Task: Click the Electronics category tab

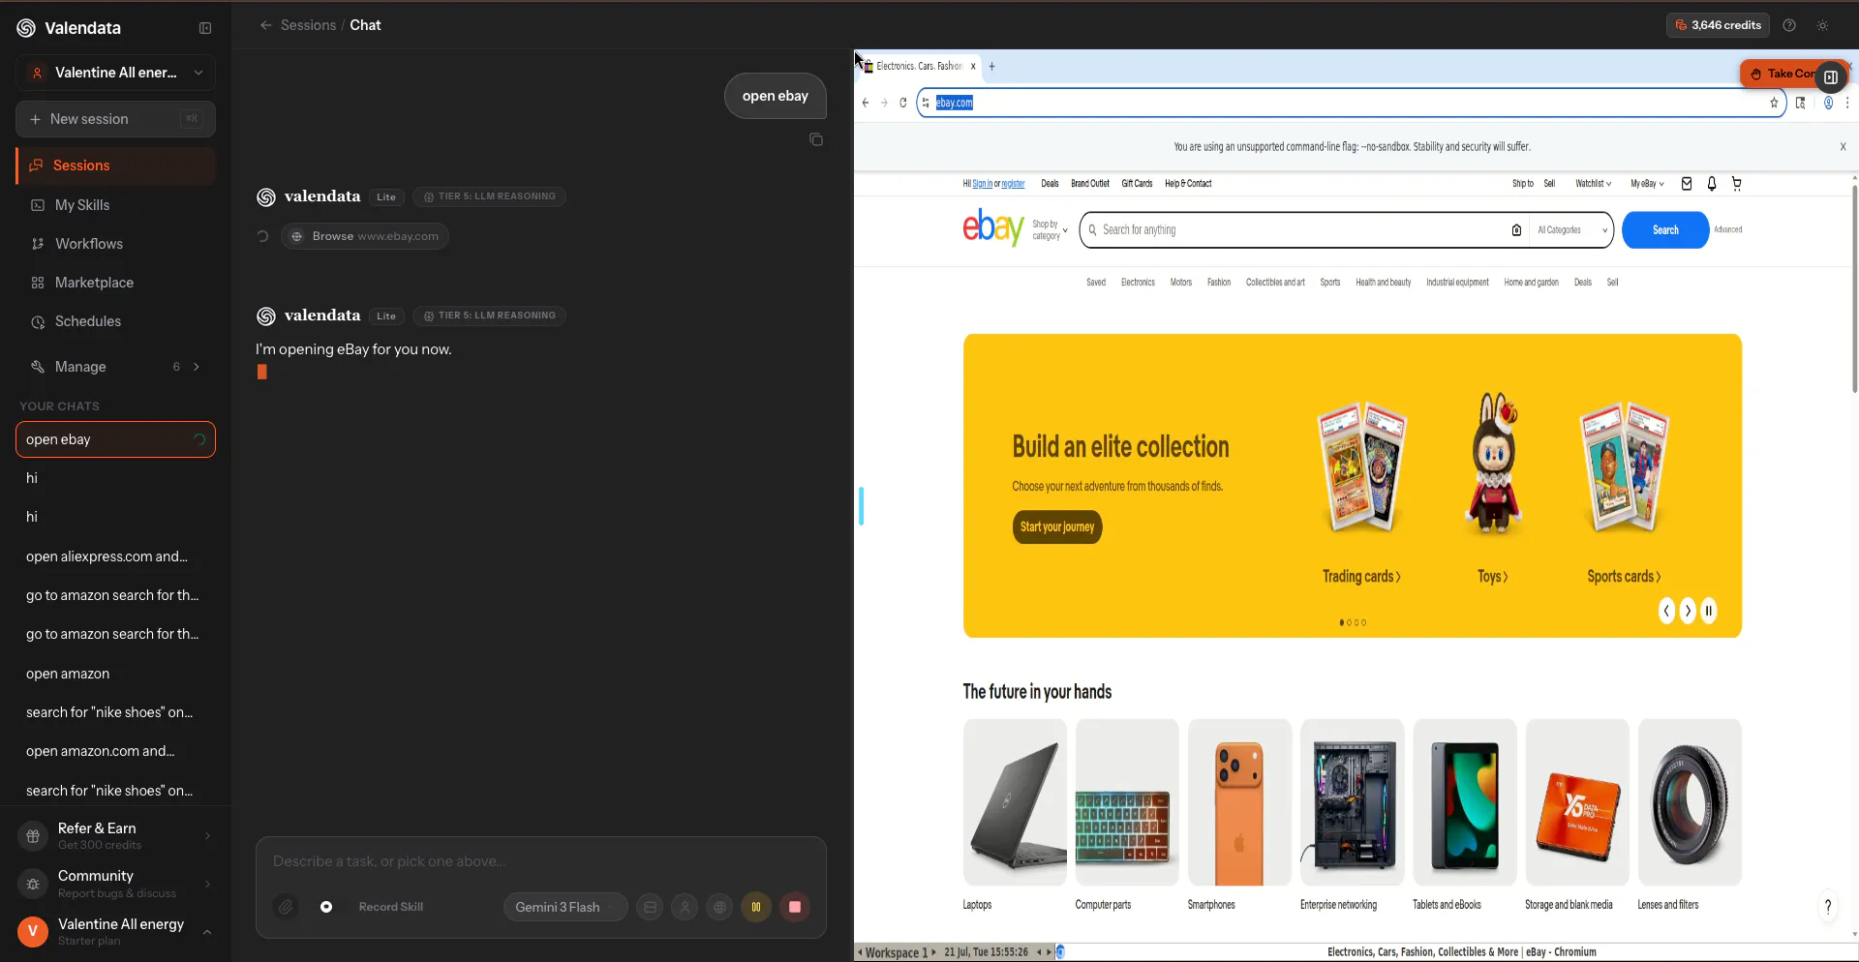Action: tap(1138, 283)
